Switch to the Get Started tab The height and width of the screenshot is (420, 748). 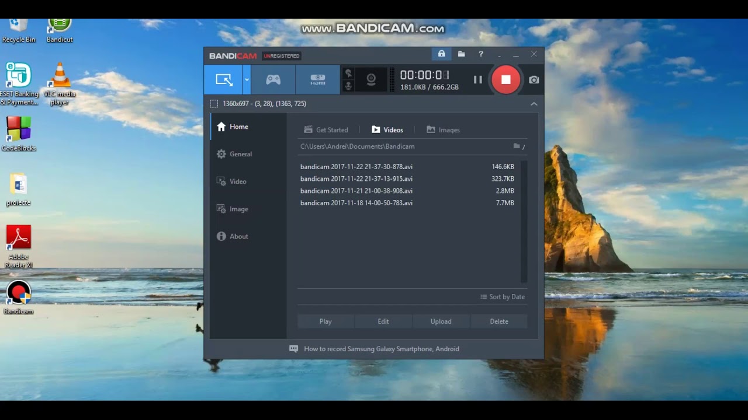tap(325, 130)
